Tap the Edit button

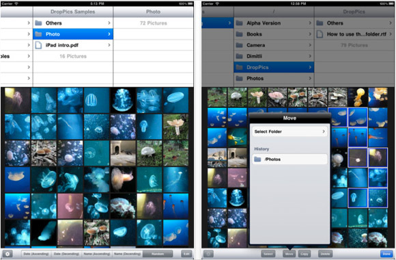[186, 254]
